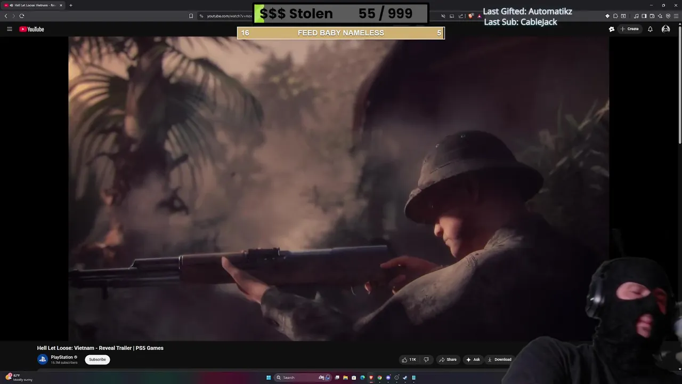Open the PlayStation channel avatar
This screenshot has width=682, height=384.
(x=43, y=359)
